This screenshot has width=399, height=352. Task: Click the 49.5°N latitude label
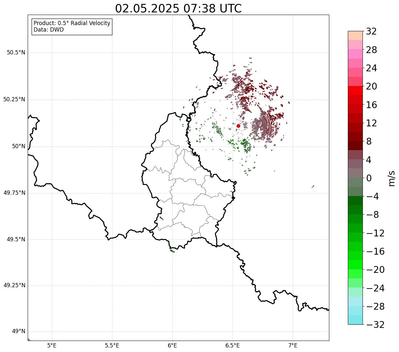[x=16, y=239]
